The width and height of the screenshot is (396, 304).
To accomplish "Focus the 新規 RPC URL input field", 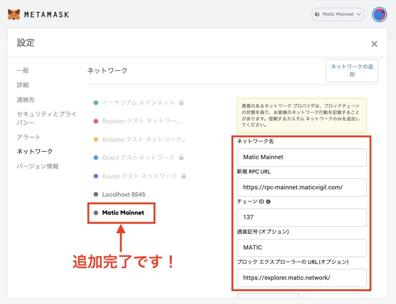I will (x=302, y=187).
